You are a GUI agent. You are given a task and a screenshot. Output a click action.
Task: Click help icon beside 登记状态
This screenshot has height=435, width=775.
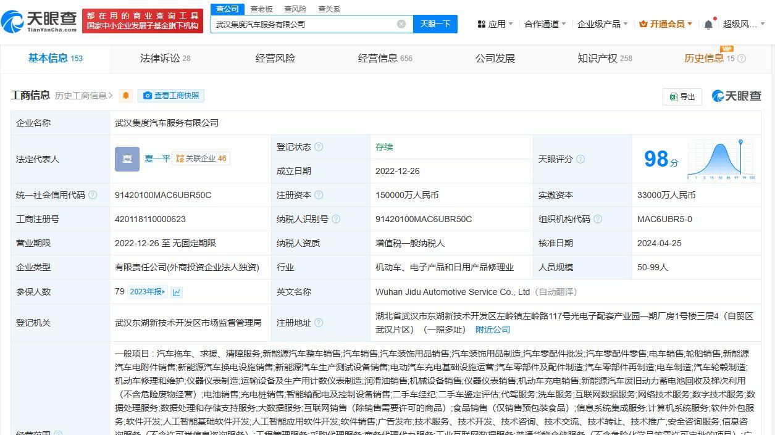(319, 147)
